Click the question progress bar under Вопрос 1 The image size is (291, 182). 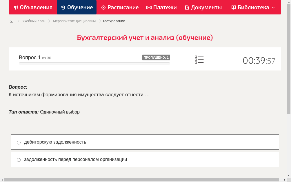(x=94, y=63)
